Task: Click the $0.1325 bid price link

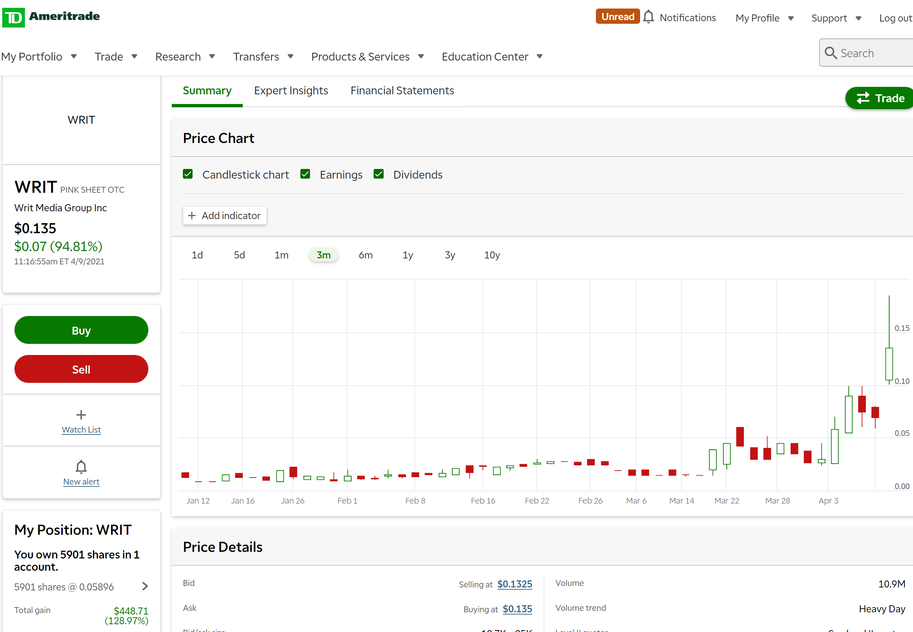Action: (514, 584)
